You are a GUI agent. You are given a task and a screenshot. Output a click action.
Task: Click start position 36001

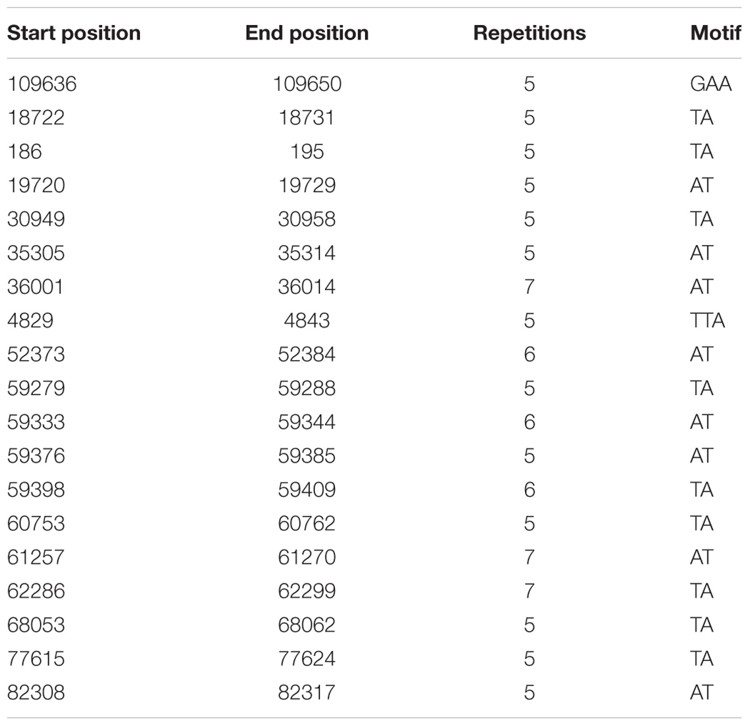point(36,286)
